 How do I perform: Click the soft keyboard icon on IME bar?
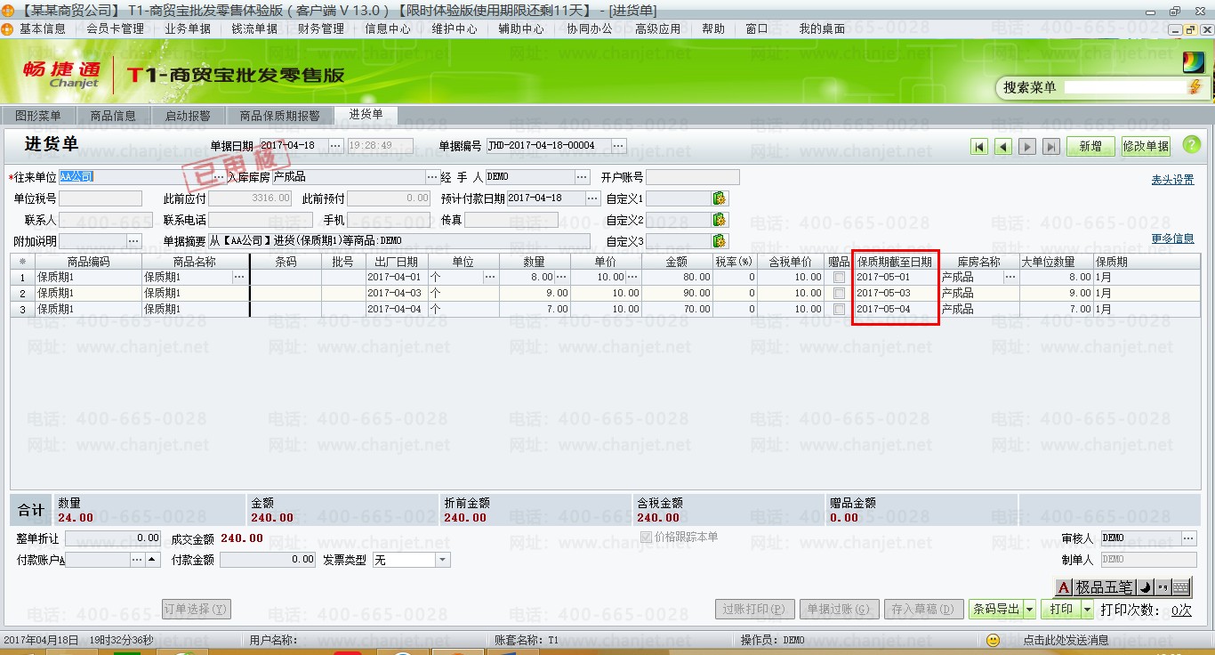click(x=1180, y=587)
